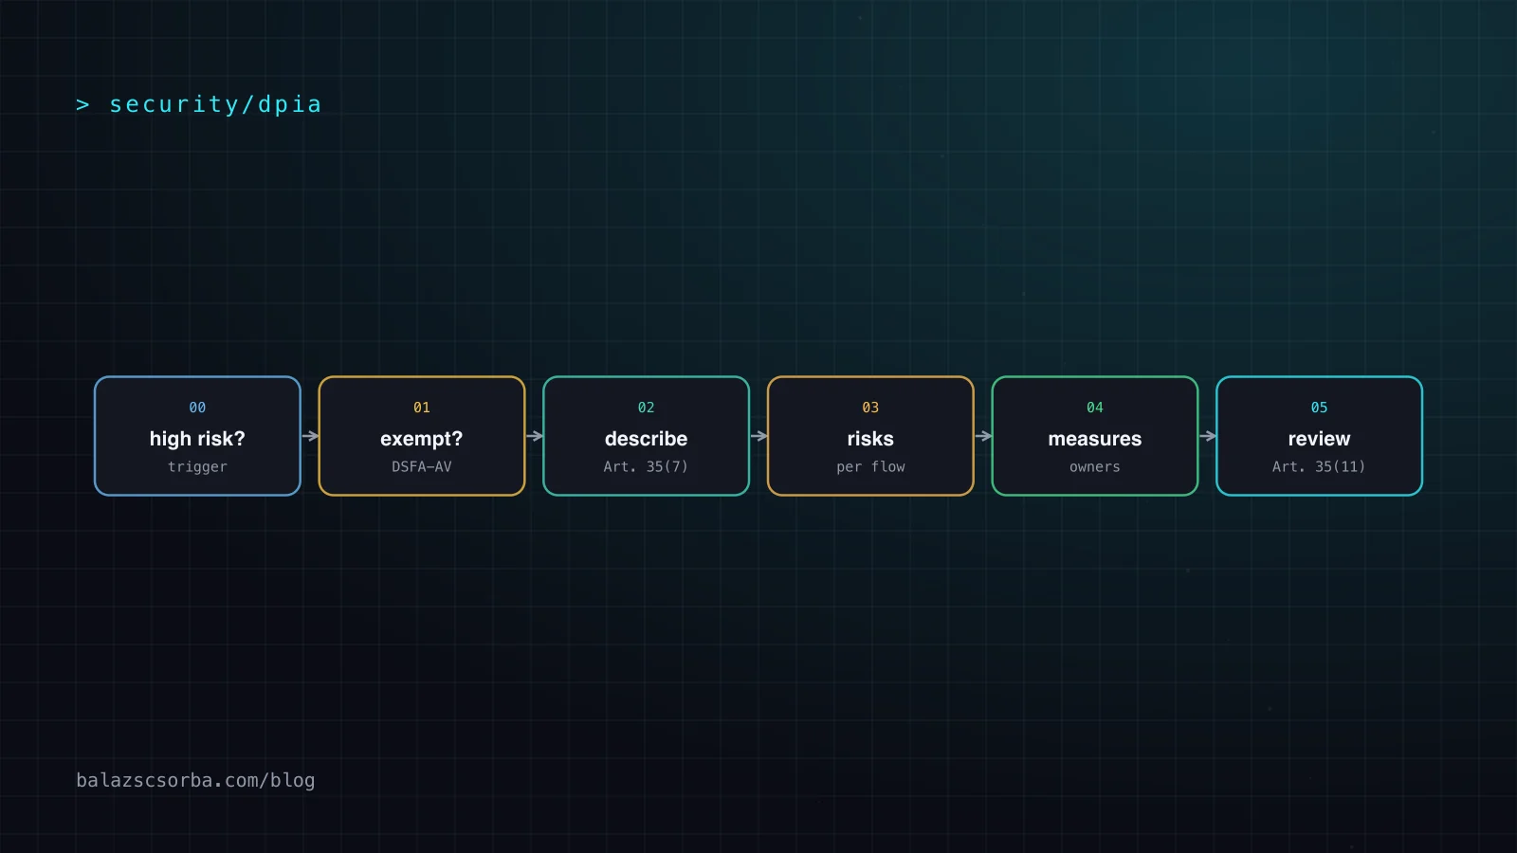Select the "measures" owners card

[1095, 436]
